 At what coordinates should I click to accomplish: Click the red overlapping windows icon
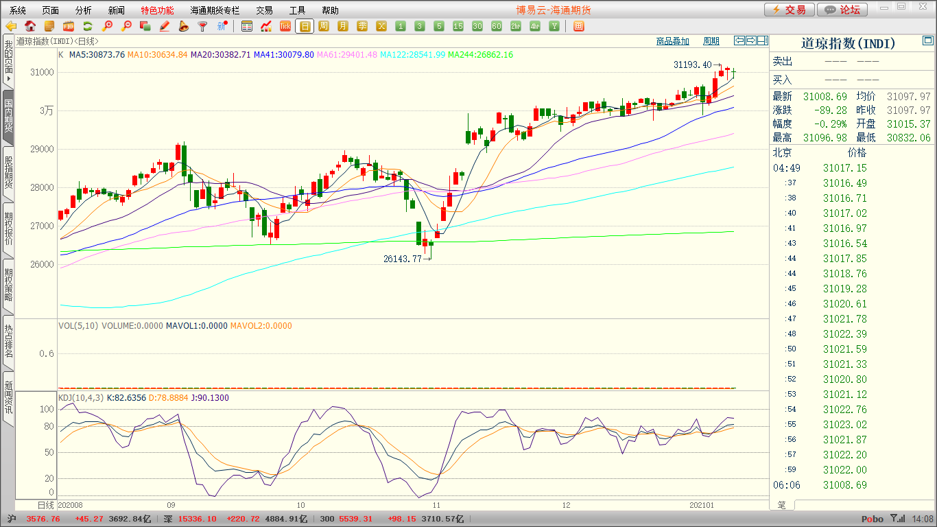145,26
